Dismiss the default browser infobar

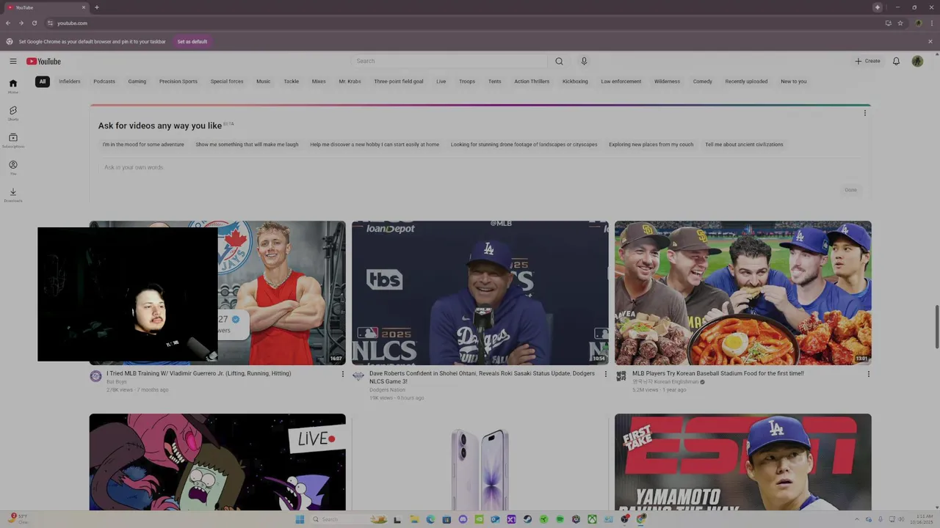click(x=930, y=41)
